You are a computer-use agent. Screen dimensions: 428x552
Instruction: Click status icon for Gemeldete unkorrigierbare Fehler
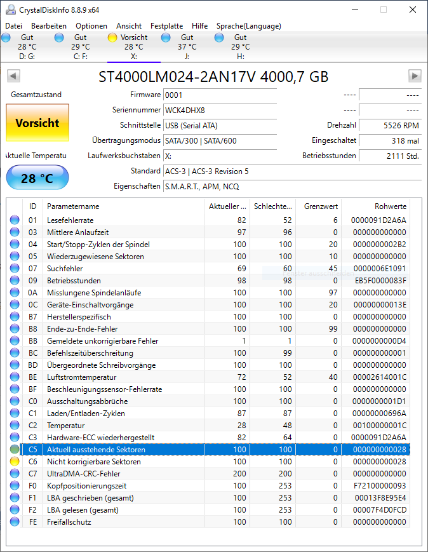pyautogui.click(x=15, y=340)
